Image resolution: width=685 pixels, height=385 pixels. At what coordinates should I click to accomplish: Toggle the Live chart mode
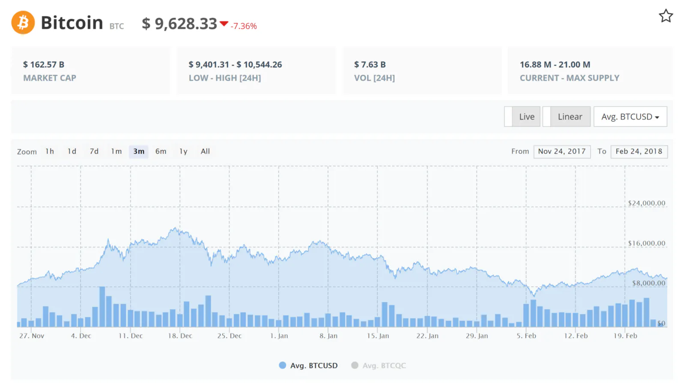pos(526,116)
